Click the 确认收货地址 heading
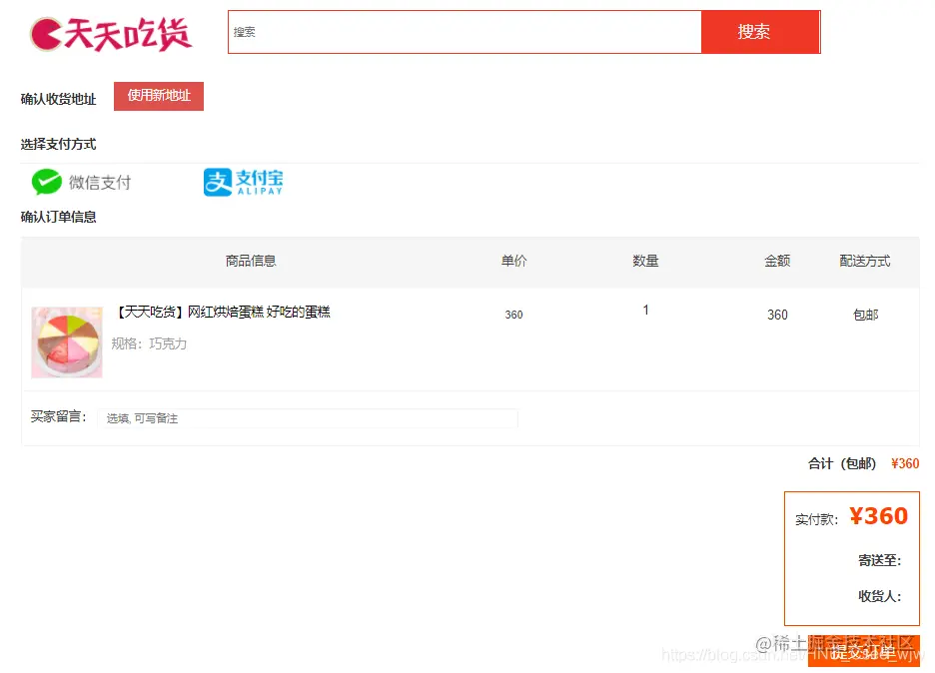This screenshot has width=935, height=673. (x=58, y=99)
